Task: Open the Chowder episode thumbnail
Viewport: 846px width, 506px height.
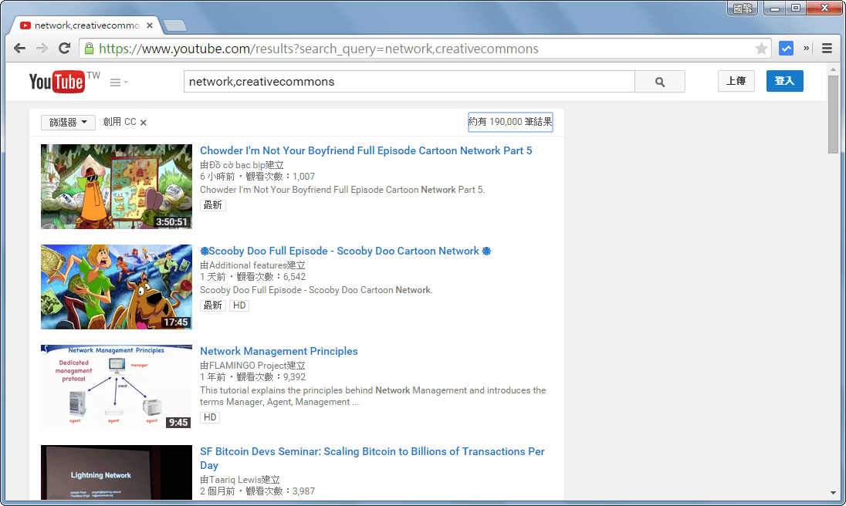Action: (x=116, y=186)
